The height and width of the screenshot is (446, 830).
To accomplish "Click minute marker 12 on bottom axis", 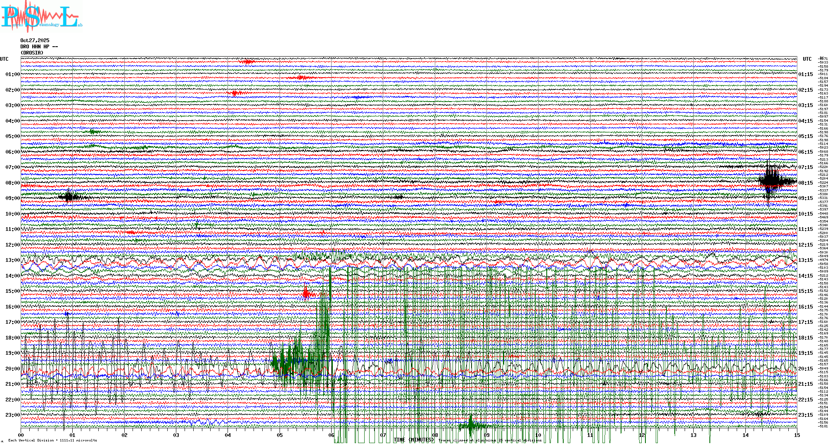I will coord(642,435).
